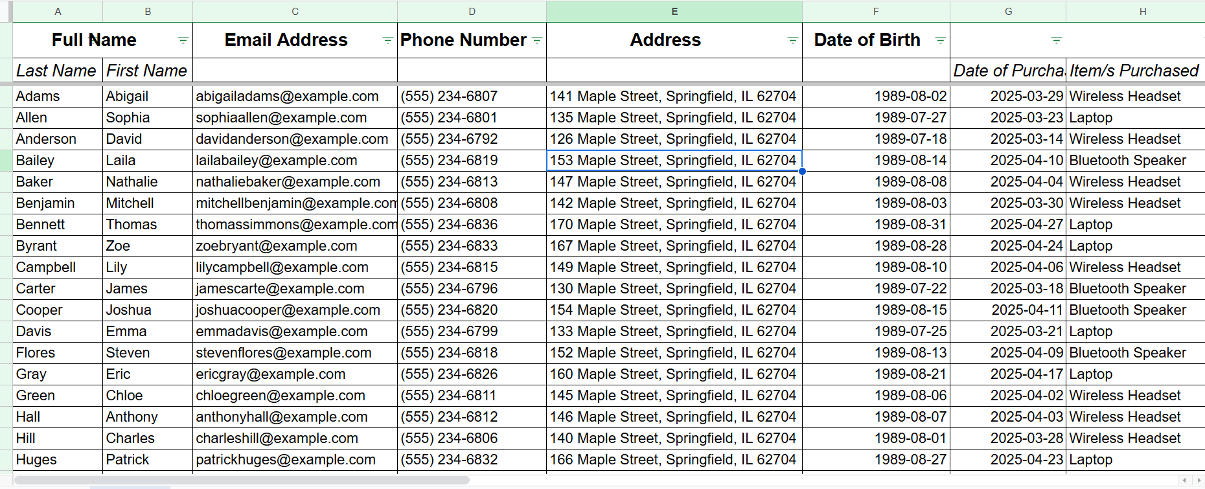Click the Date of Purchase subheader cell
The height and width of the screenshot is (489, 1205).
(1008, 71)
